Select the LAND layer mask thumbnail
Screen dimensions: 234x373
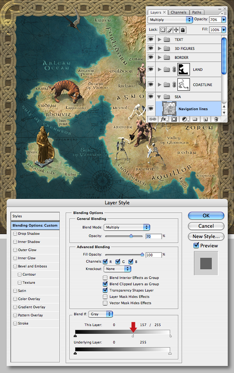(184, 69)
